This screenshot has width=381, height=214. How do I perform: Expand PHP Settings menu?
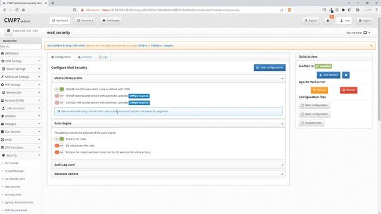click(21, 84)
